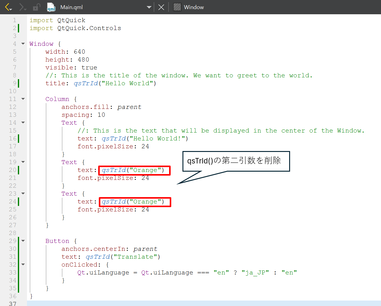Collapse the Window block at line 4

(x=23, y=44)
